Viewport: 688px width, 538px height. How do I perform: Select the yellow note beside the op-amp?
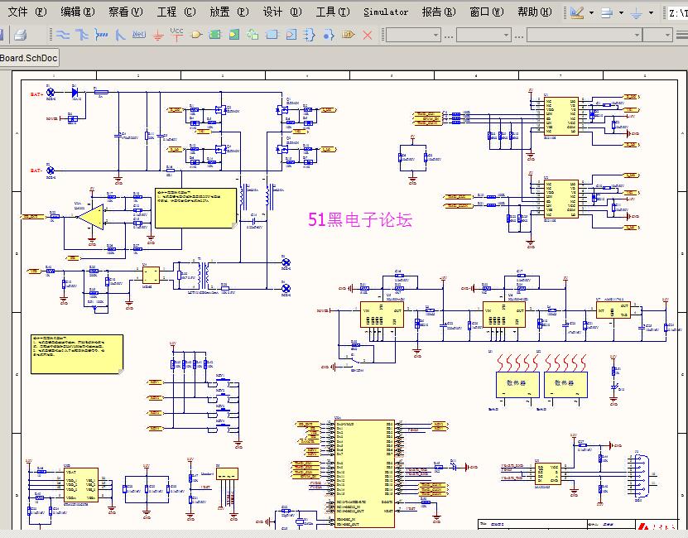[196, 208]
